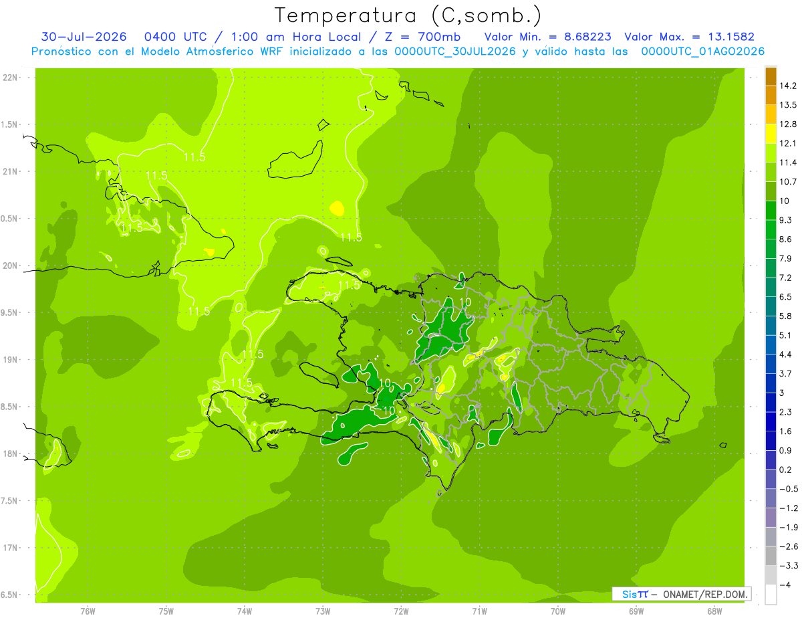The height and width of the screenshot is (620, 802).
Task: Click the '2.3' colorbar label
Action: (785, 412)
